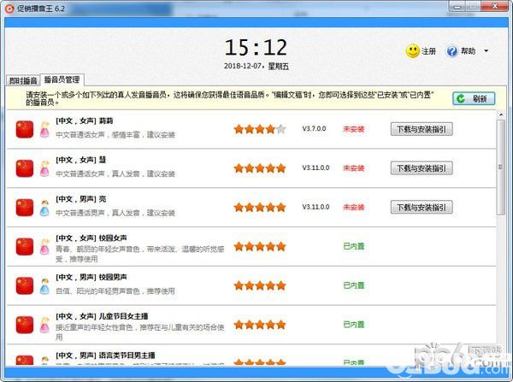Expand the dropdown arrow next to 帮助
The image size is (513, 382).
pyautogui.click(x=486, y=51)
